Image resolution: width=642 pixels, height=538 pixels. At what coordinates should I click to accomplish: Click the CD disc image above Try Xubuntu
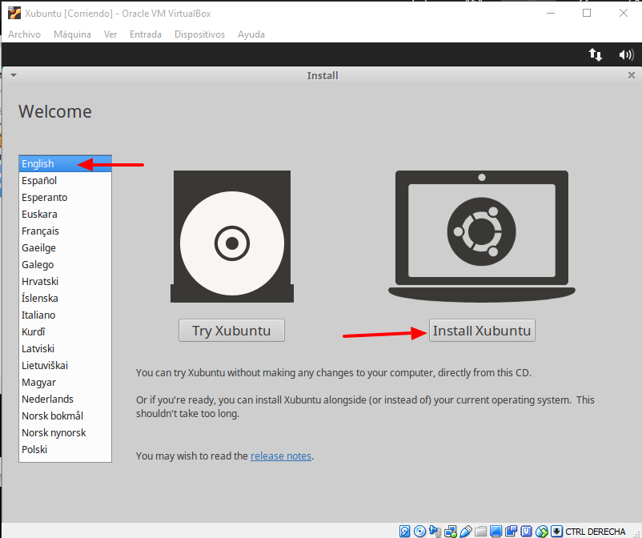[x=232, y=237]
